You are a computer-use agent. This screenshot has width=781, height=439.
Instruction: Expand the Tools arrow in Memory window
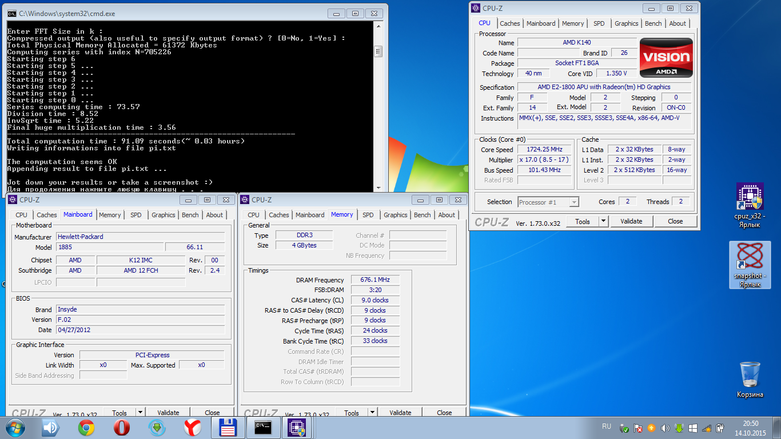click(372, 412)
